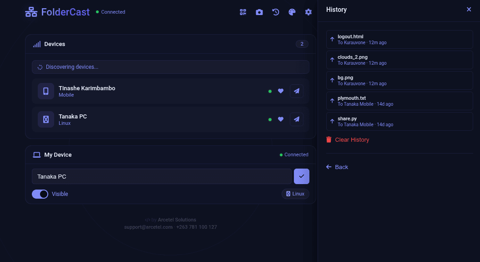Click the Tanaka PC name in Devices
The image size is (480, 262).
[73, 117]
